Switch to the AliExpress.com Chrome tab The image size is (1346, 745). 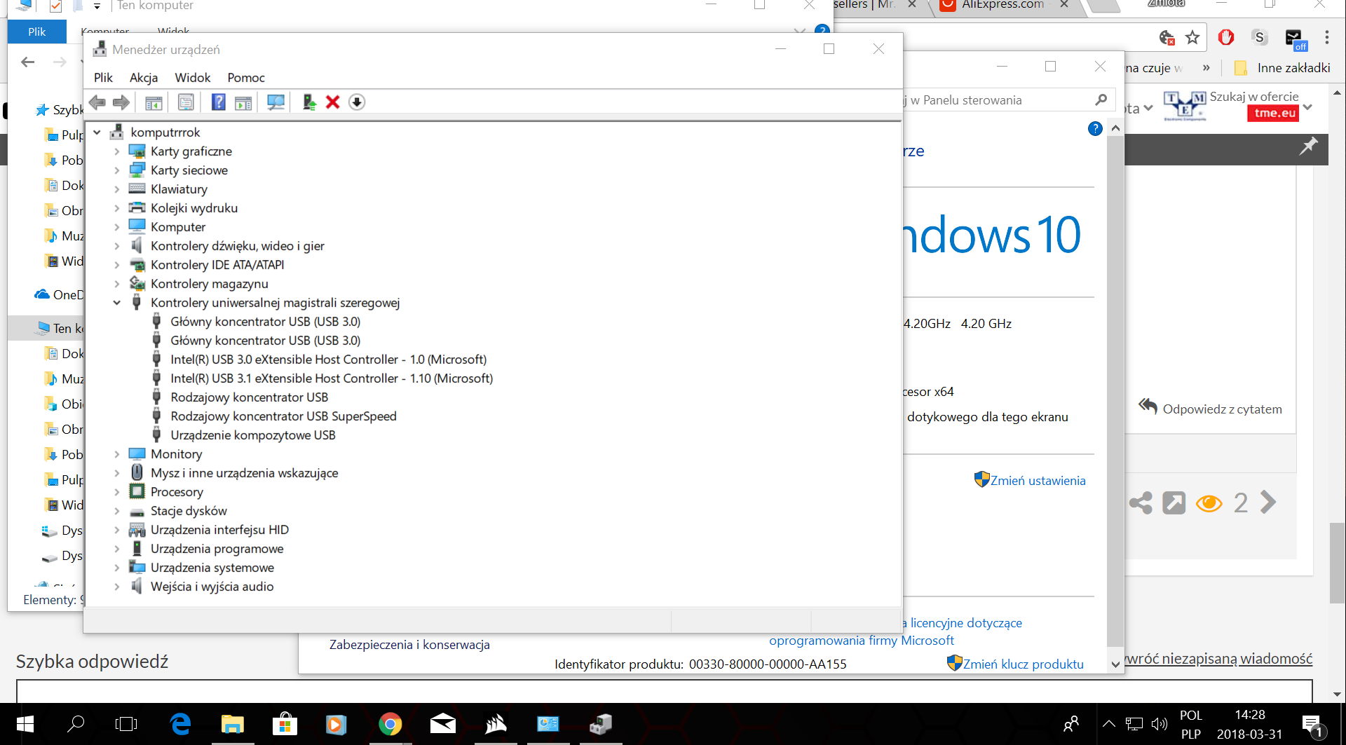click(x=1002, y=5)
